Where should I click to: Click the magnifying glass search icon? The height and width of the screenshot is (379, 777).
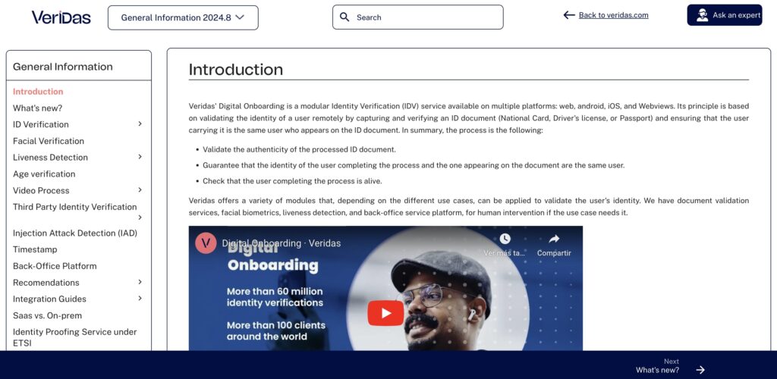pos(344,17)
